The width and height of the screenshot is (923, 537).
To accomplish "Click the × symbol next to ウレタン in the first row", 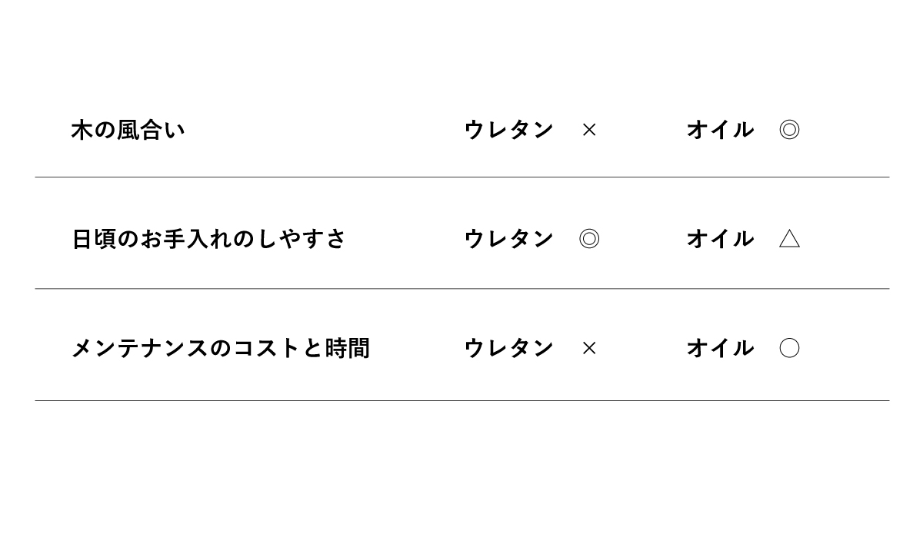I will pos(589,130).
